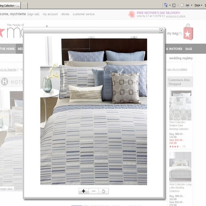The height and width of the screenshot is (206, 206).
Task: Click the larger view link
Action: pyautogui.click(x=6, y=189)
